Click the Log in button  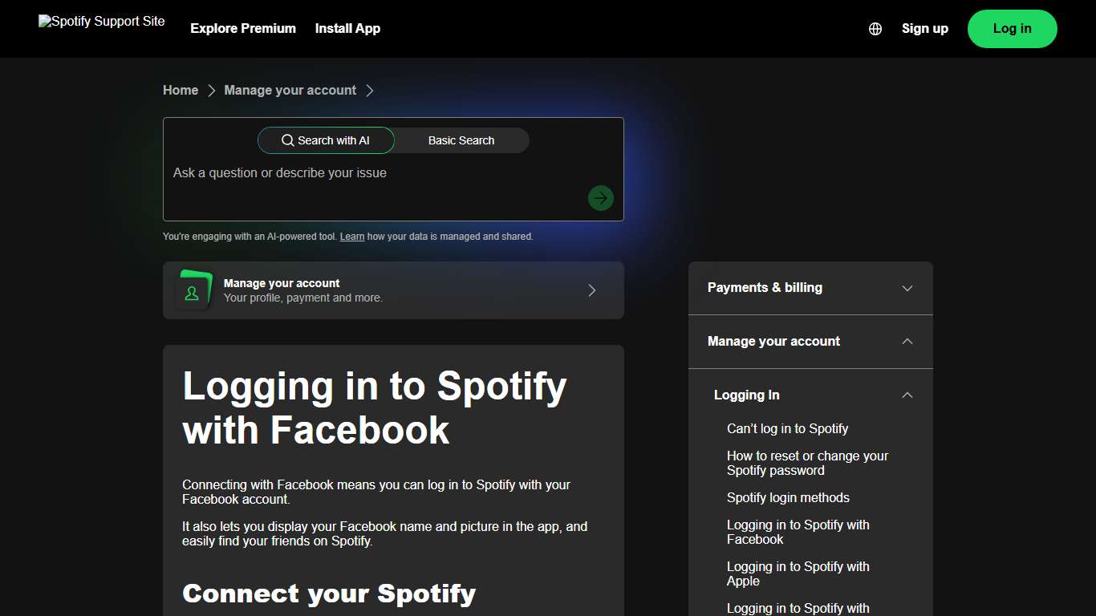[x=1012, y=28]
